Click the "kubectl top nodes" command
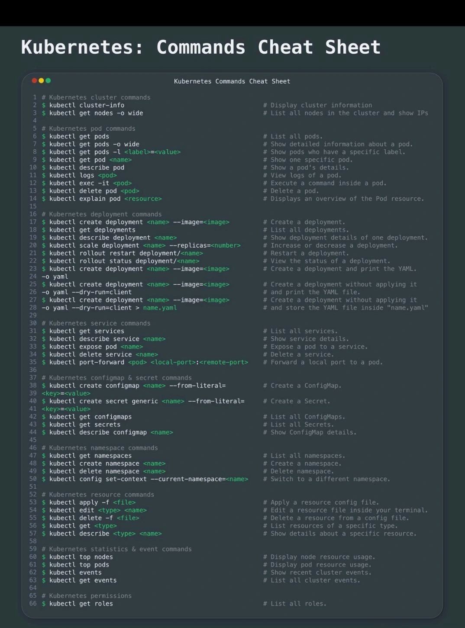 (x=81, y=557)
